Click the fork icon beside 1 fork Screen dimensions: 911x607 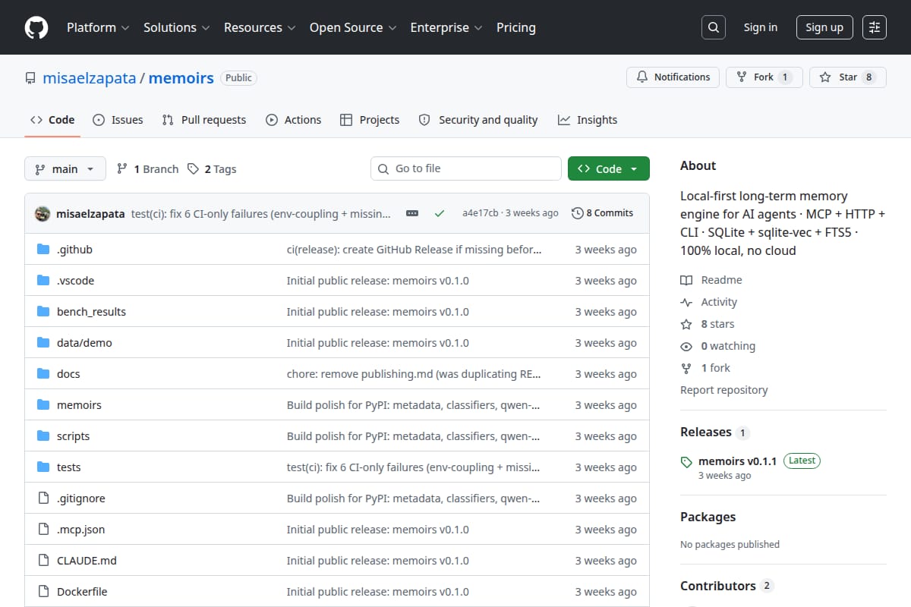point(686,368)
